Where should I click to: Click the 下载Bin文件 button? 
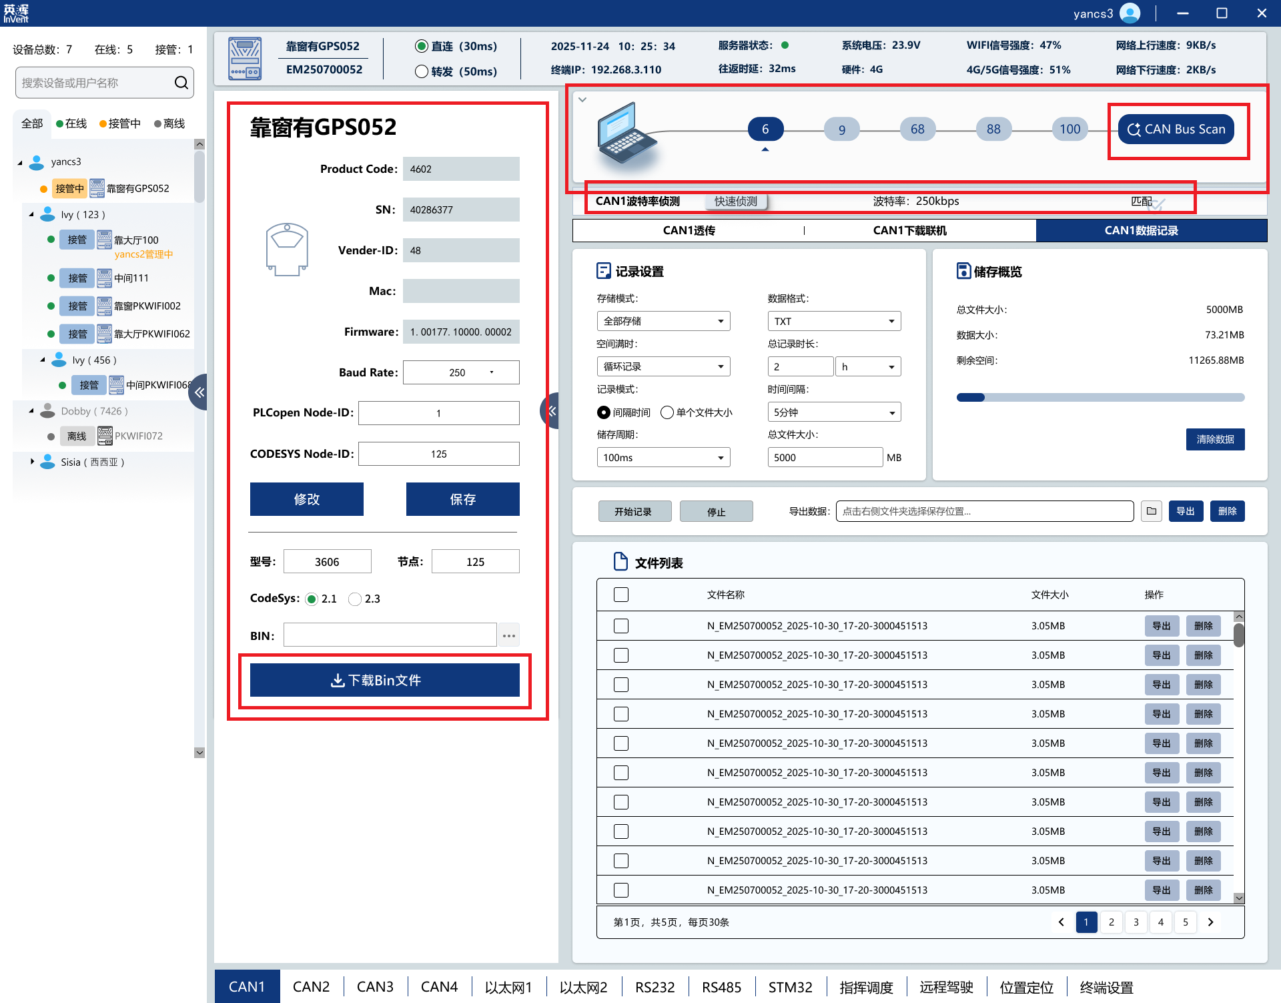tap(385, 680)
